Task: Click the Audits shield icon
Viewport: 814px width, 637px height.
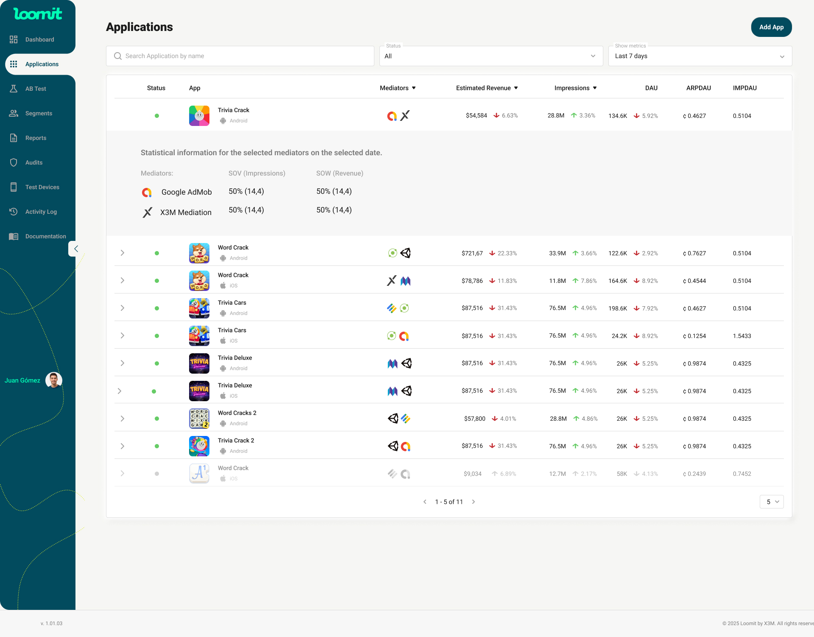Action: [x=14, y=162]
